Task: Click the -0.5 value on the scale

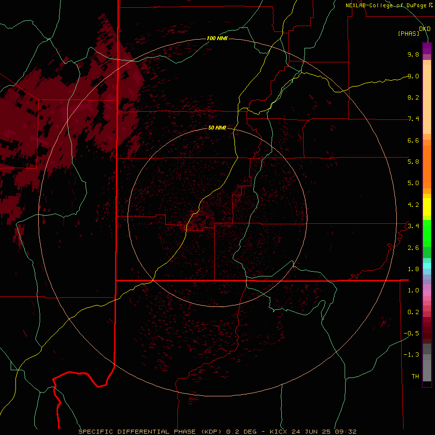Action: click(411, 333)
